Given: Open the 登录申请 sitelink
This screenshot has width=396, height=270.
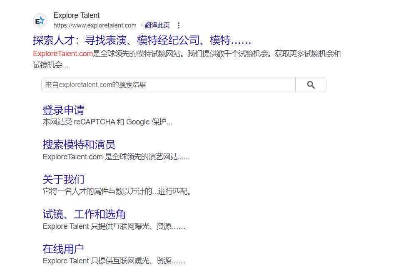Looking at the screenshot, I should (x=63, y=110).
